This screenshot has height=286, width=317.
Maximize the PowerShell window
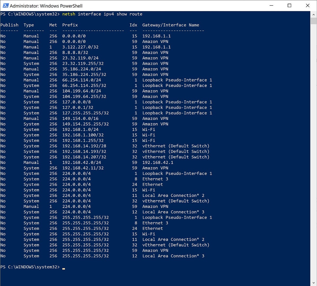coord(289,6)
